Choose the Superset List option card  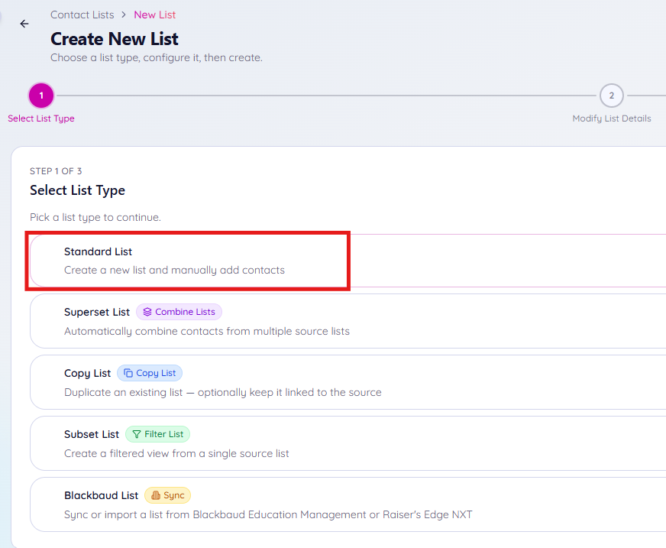click(348, 322)
